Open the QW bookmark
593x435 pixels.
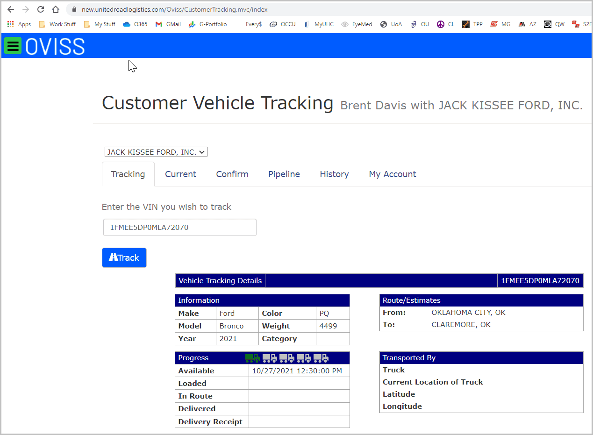[554, 24]
